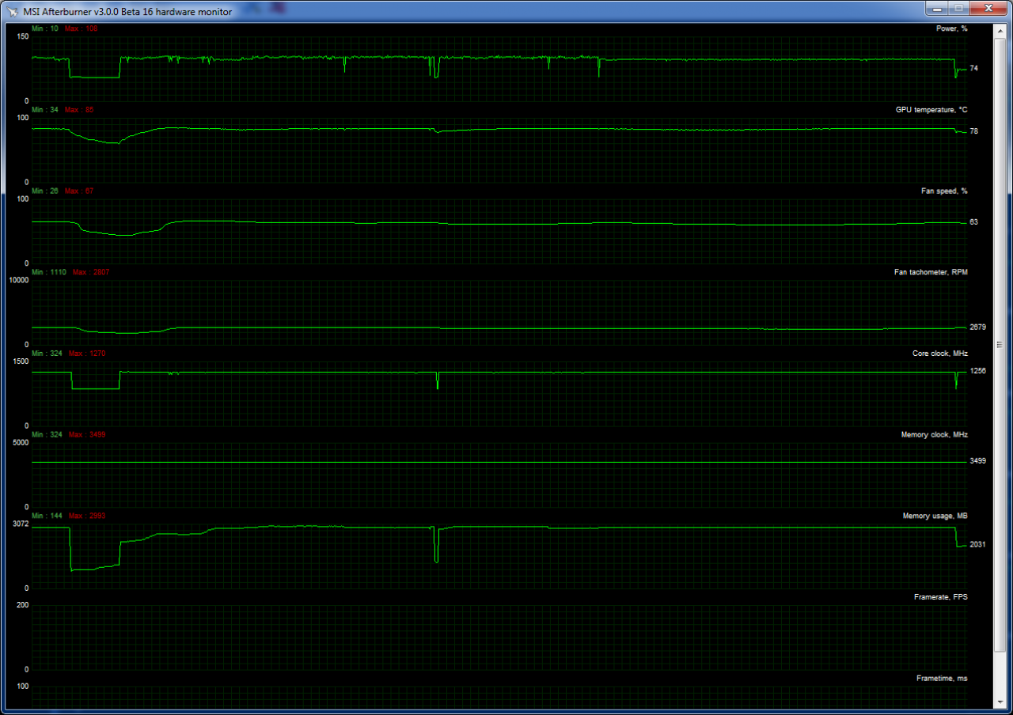Viewport: 1013px width, 715px height.
Task: Click 'Min : 324' on the Memory clock graph
Action: [x=47, y=435]
